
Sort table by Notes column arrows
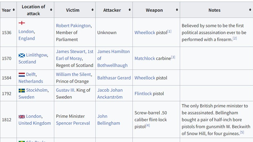250,10
